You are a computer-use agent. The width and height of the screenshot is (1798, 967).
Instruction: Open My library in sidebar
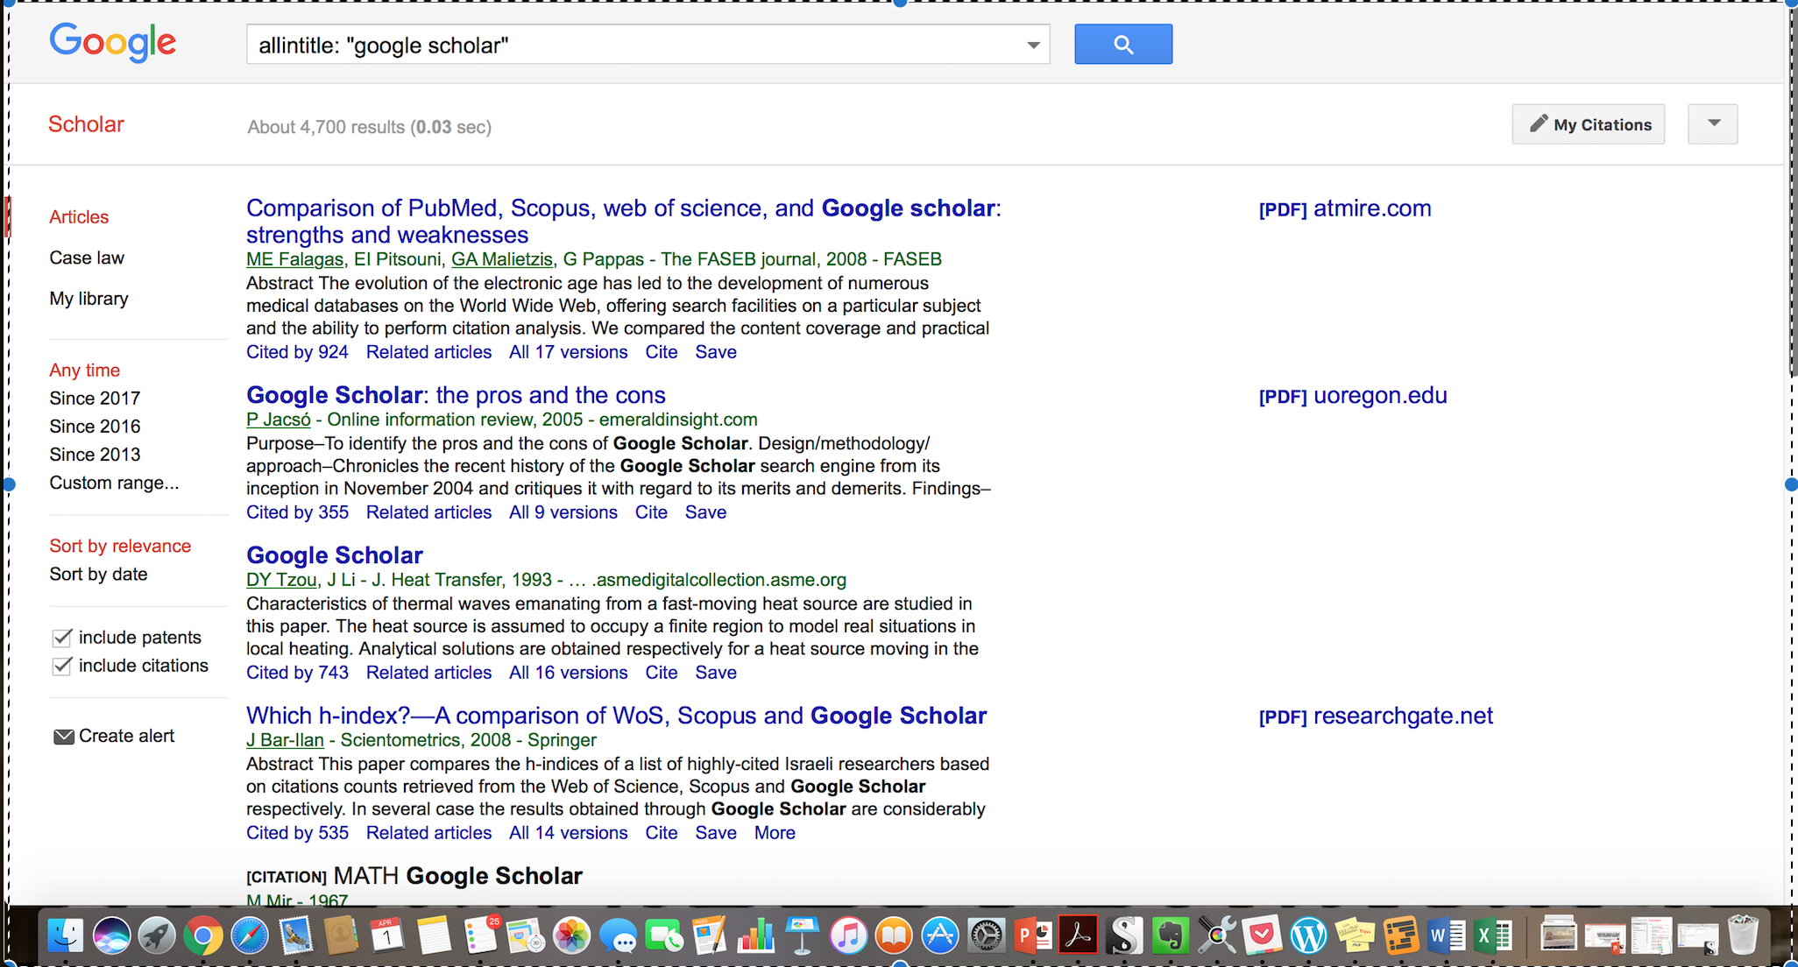pos(88,299)
